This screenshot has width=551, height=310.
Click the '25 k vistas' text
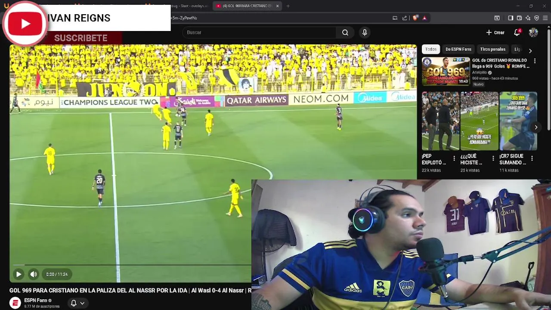[x=470, y=170]
